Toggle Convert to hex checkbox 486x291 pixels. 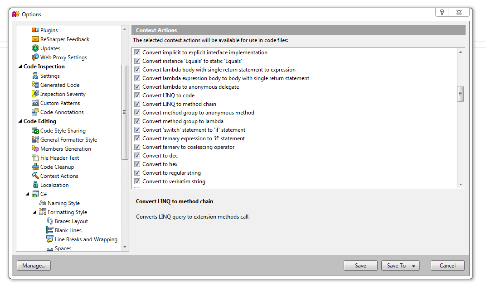click(x=137, y=164)
